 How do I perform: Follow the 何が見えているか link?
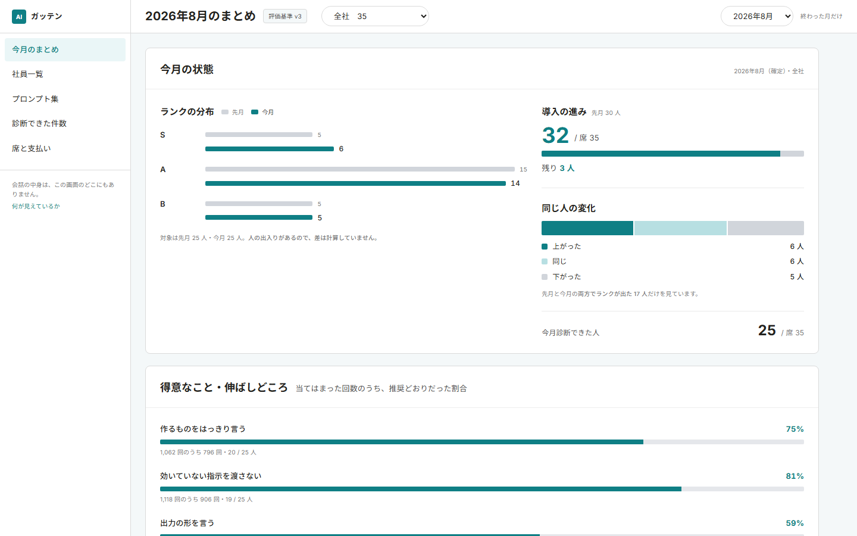[x=36, y=206]
